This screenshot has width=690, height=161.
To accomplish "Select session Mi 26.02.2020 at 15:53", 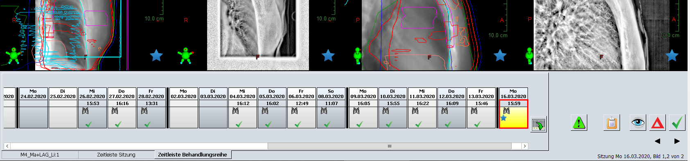I will tap(92, 108).
